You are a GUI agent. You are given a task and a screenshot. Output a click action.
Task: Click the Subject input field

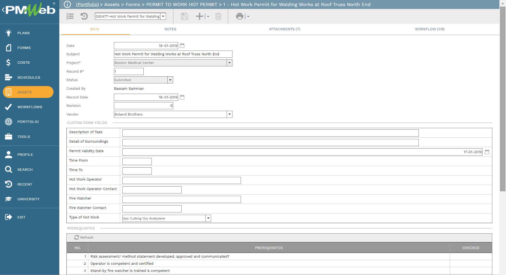[173, 54]
